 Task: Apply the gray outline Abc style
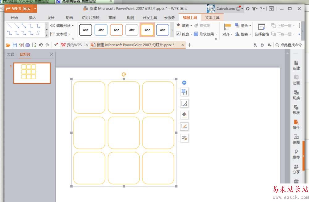pos(132,30)
